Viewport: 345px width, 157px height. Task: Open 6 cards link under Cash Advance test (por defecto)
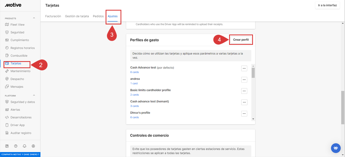135,72
